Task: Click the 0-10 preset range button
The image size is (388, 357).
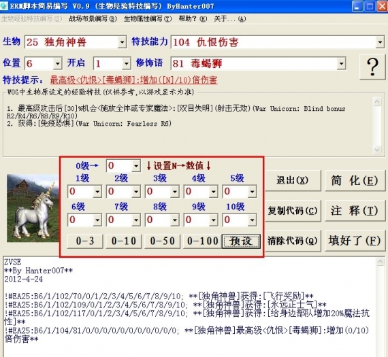Action: 124,241
